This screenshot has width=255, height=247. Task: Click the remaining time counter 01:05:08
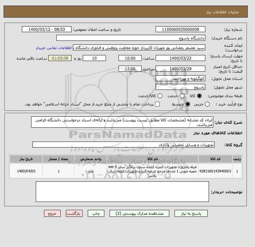[x=60, y=58]
